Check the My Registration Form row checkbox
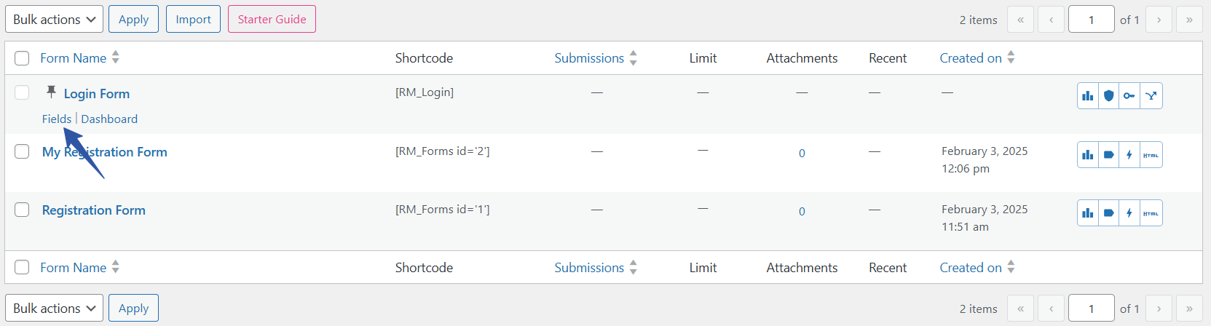Screen dimensions: 1211x326 click(x=23, y=151)
